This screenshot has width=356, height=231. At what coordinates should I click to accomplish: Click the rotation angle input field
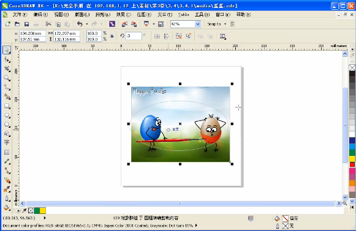pyautogui.click(x=134, y=36)
